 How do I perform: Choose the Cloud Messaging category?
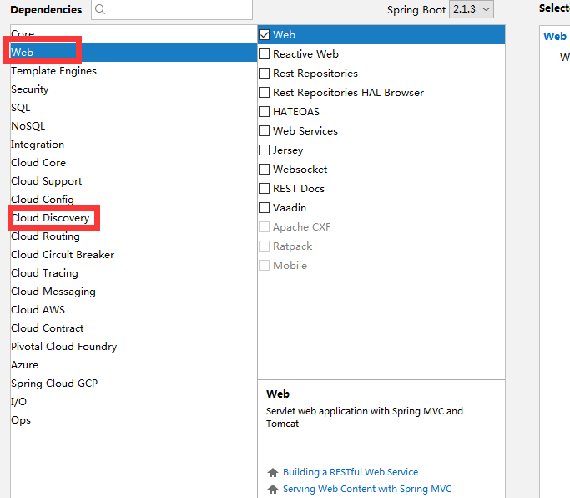pyautogui.click(x=134, y=292)
